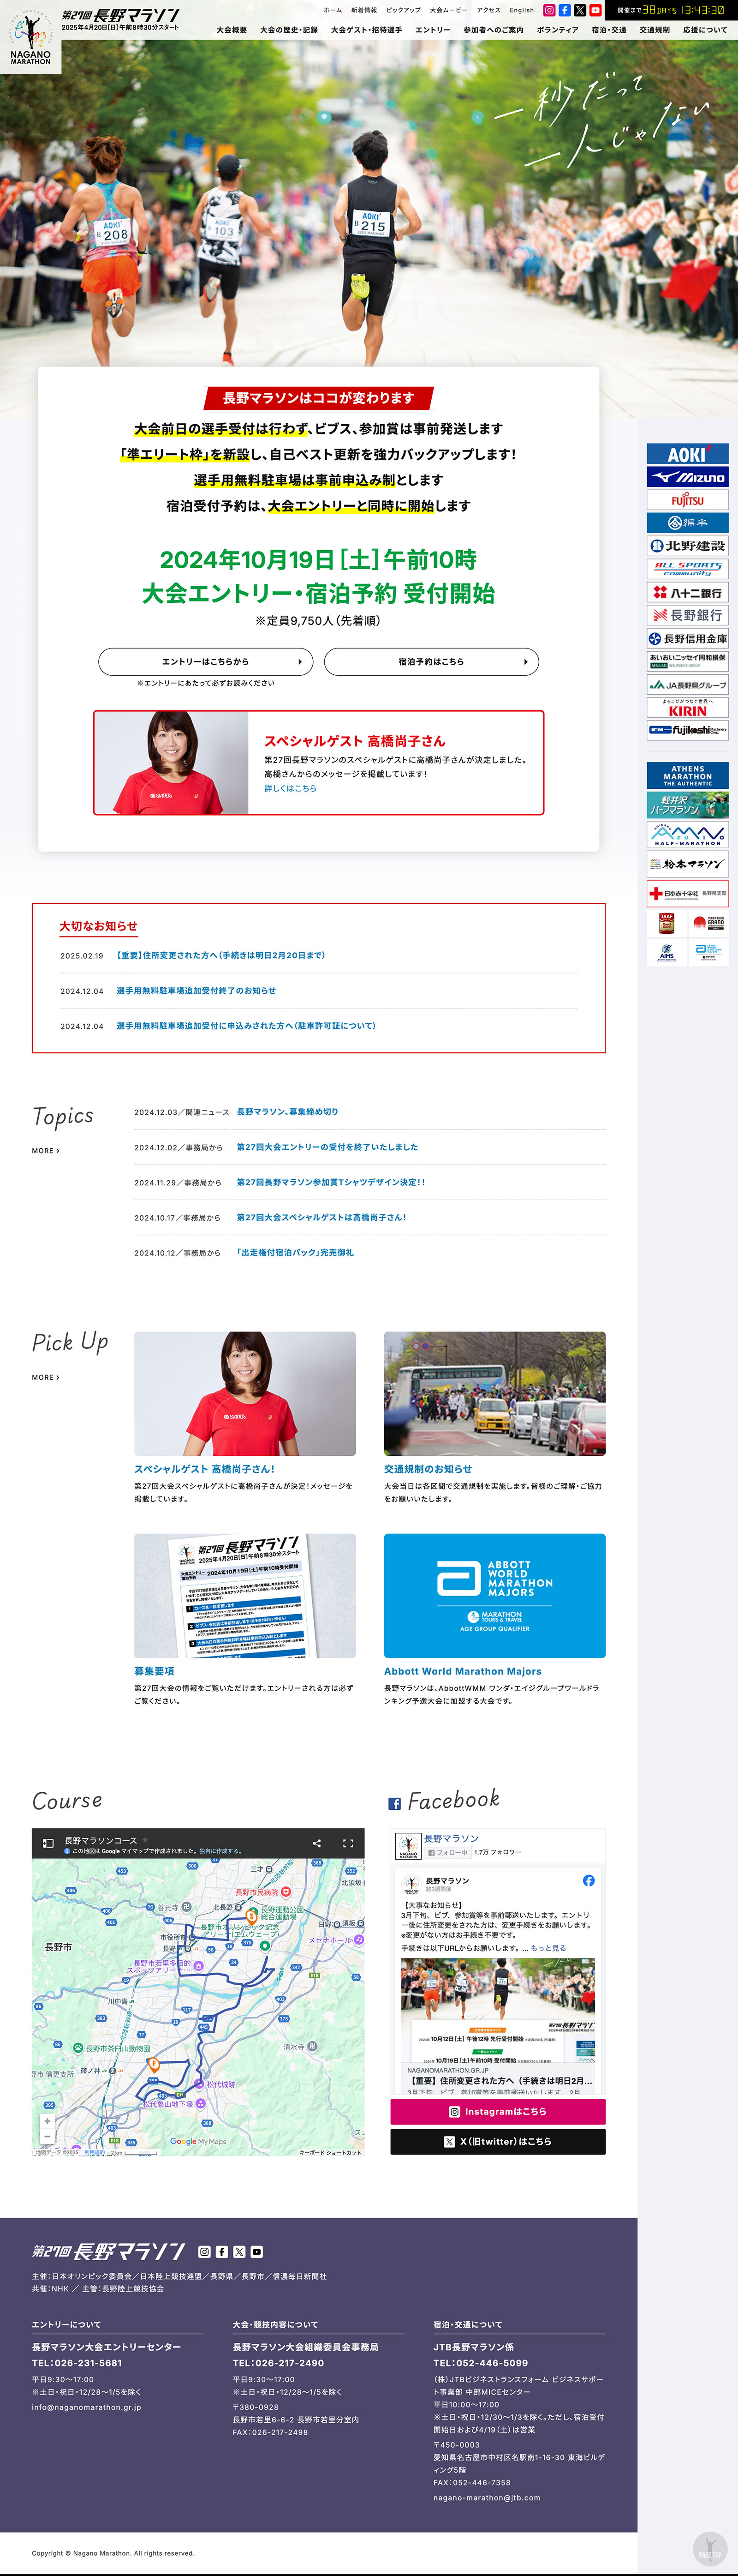Open the Instagramはこちら pink button
This screenshot has height=2576, width=738.
[x=497, y=2112]
